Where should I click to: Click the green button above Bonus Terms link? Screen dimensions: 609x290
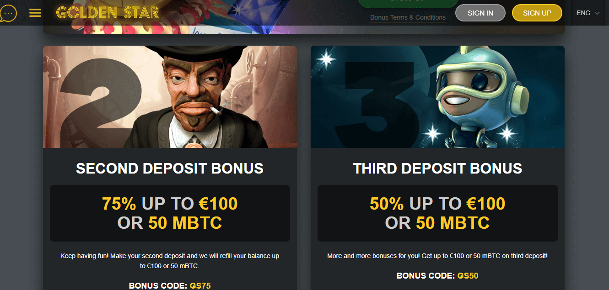click(408, 3)
